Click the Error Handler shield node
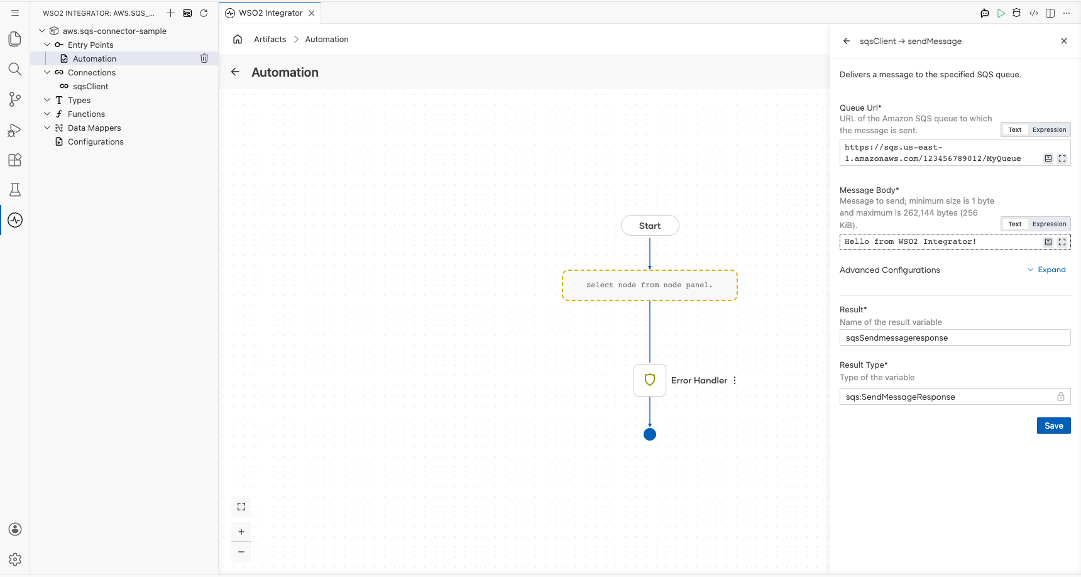The width and height of the screenshot is (1081, 577). (650, 380)
